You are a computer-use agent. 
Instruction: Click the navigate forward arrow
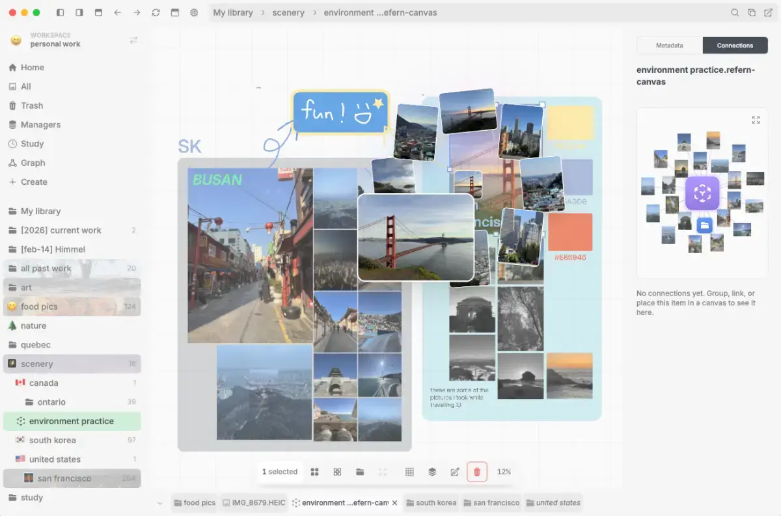point(137,12)
